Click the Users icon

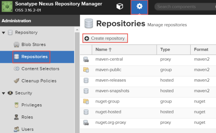(x=17, y=129)
